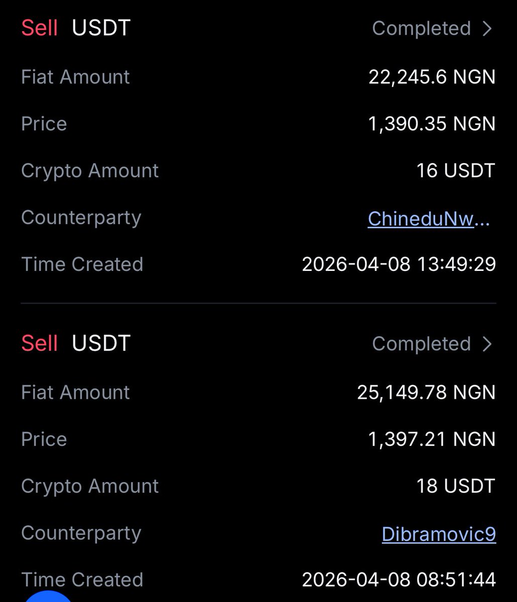Image resolution: width=517 pixels, height=602 pixels.
Task: Tap the 25,149.78 NGN fiat amount
Action: (426, 392)
